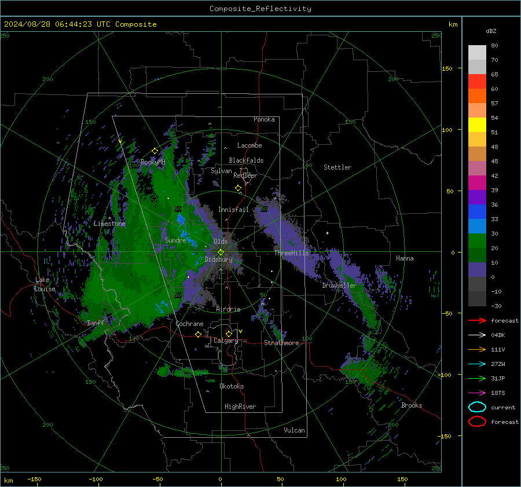Click the Ponoka city label
The width and height of the screenshot is (521, 487).
(x=264, y=119)
